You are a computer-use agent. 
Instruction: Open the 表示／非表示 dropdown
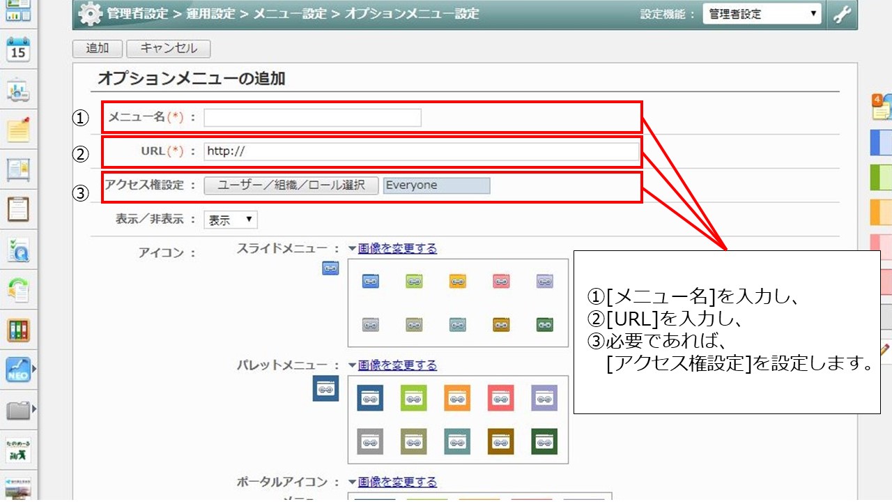click(231, 220)
